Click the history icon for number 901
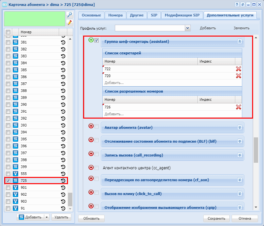 pyautogui.click(x=63, y=187)
